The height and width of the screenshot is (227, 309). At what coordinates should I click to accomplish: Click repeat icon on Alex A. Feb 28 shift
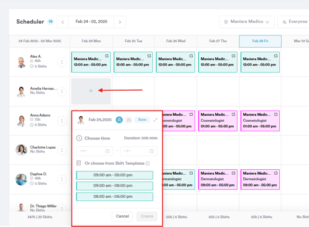tap(275, 56)
